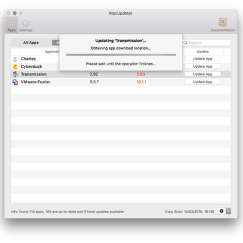Click installed version 2.92 of Transmission
The image size is (243, 243).
click(94, 74)
